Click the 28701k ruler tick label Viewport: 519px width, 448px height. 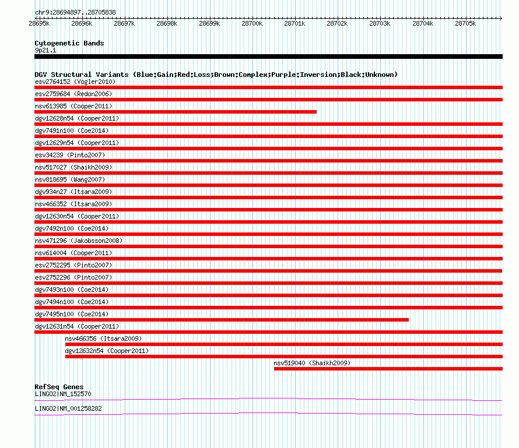(294, 23)
